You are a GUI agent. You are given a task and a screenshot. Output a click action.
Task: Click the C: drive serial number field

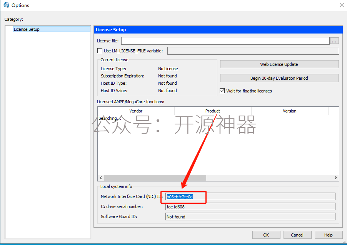(250, 207)
